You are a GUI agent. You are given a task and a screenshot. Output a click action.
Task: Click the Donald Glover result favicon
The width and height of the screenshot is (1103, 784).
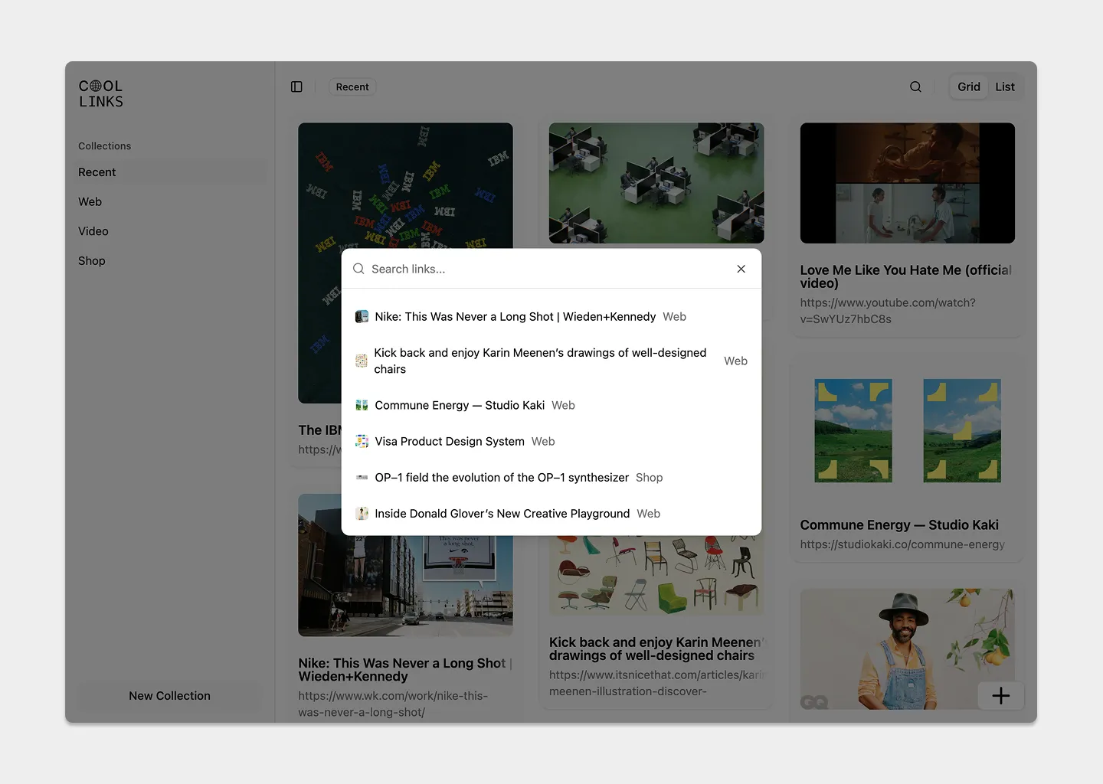tap(362, 513)
